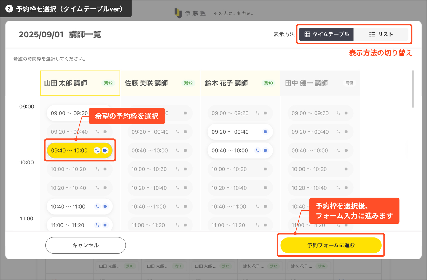This screenshot has height=280, width=427.
Task: Click video icon in selected 09:40 slot
Action: pos(105,151)
